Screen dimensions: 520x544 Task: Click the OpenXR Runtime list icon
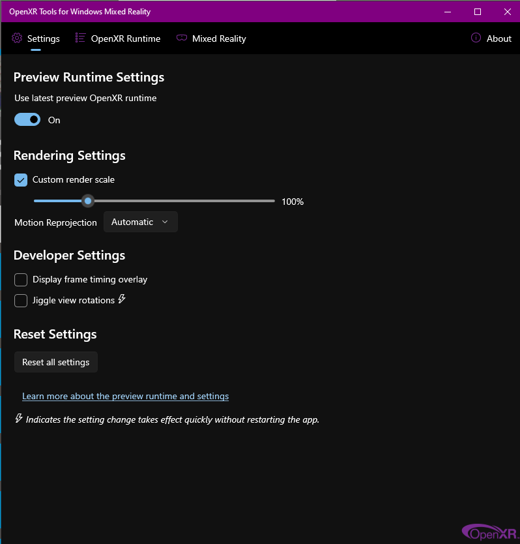(x=80, y=38)
